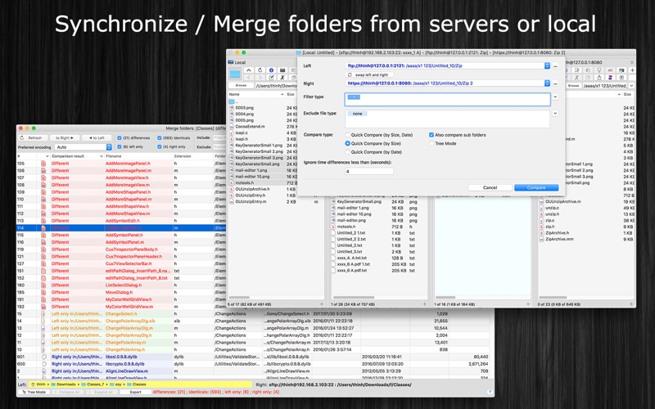Click delete X icon in Local panel
The image size is (655, 409).
point(282,77)
